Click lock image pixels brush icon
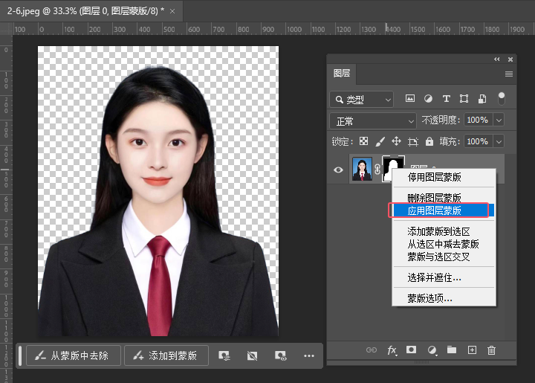535x383 pixels. (x=380, y=141)
